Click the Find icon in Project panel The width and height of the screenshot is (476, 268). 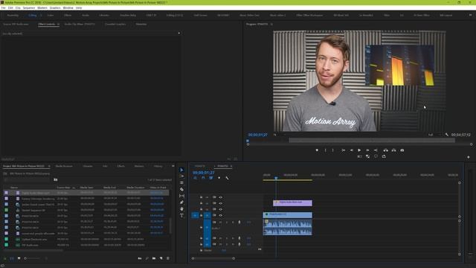[147, 258]
